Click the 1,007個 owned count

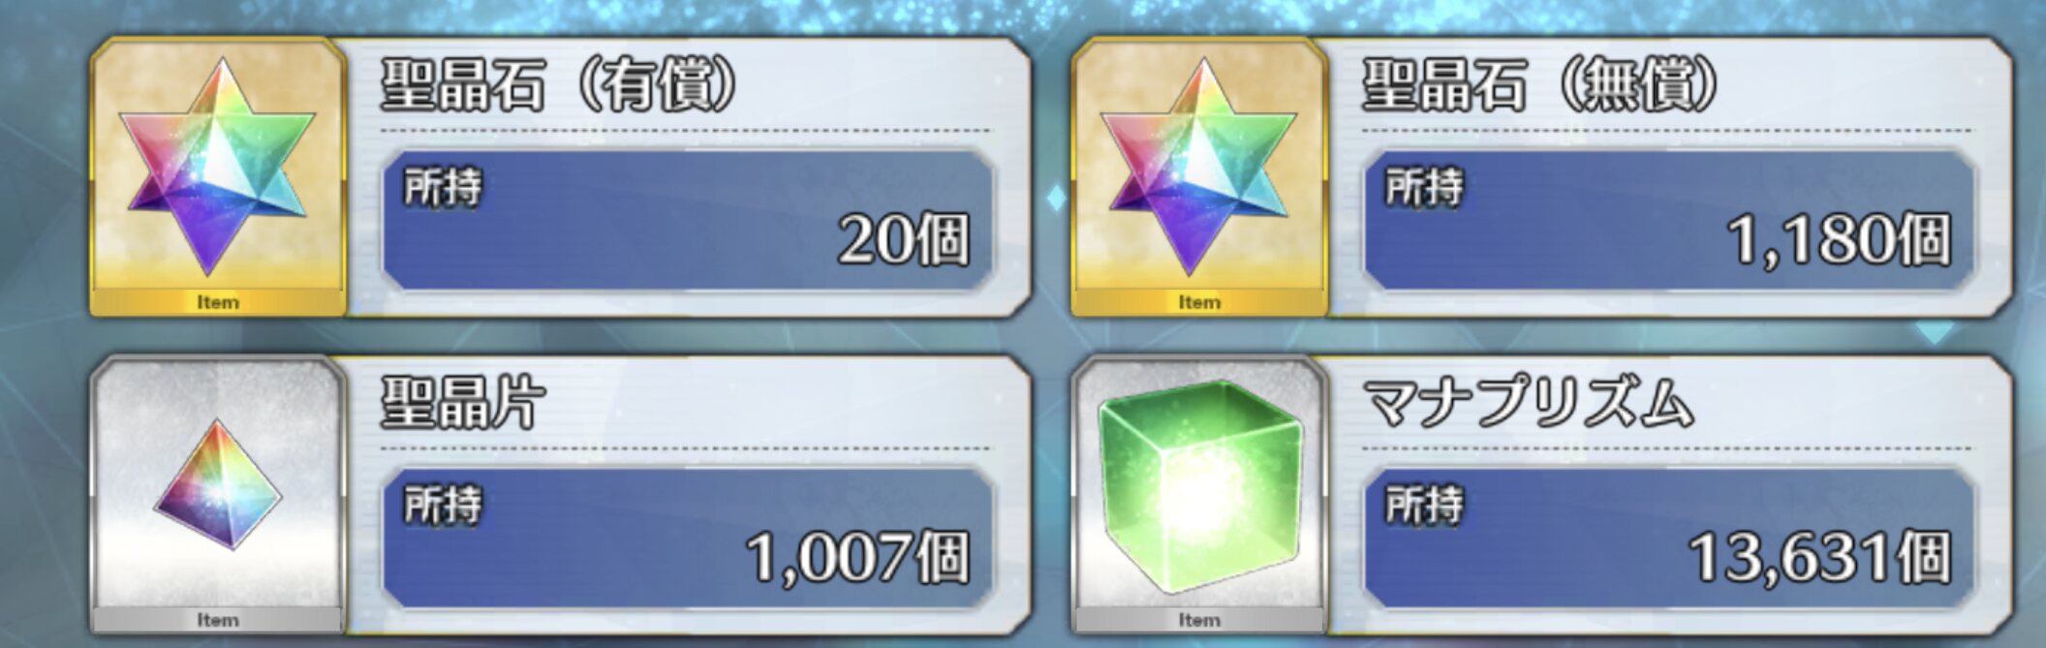click(858, 557)
